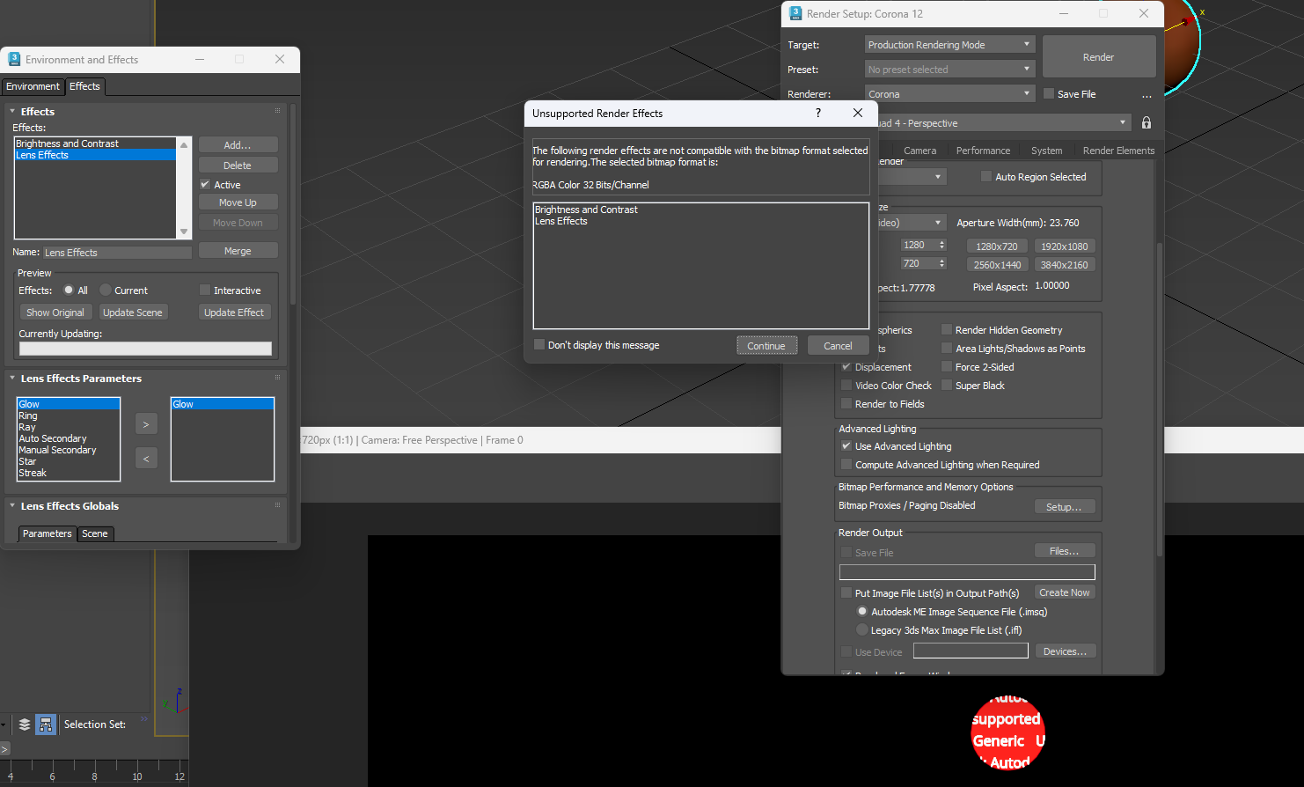The image size is (1304, 787).
Task: Click the Render Output file path field
Action: coord(967,572)
